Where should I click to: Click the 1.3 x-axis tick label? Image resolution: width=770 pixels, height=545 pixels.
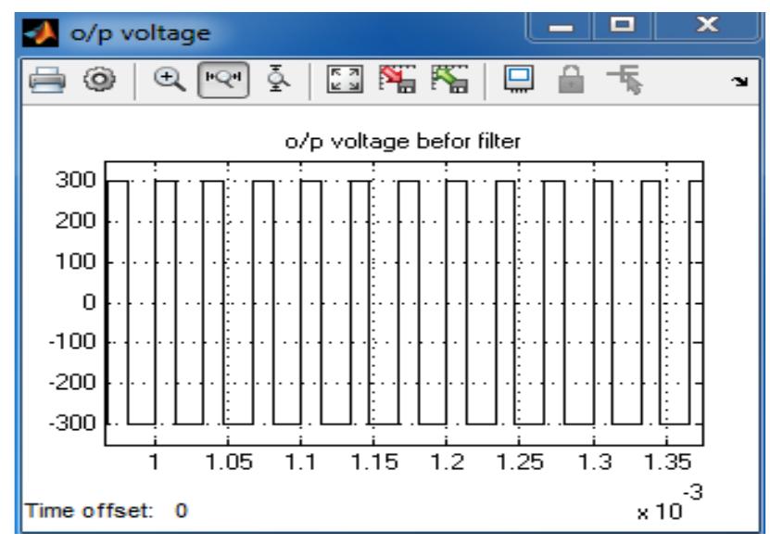point(595,462)
